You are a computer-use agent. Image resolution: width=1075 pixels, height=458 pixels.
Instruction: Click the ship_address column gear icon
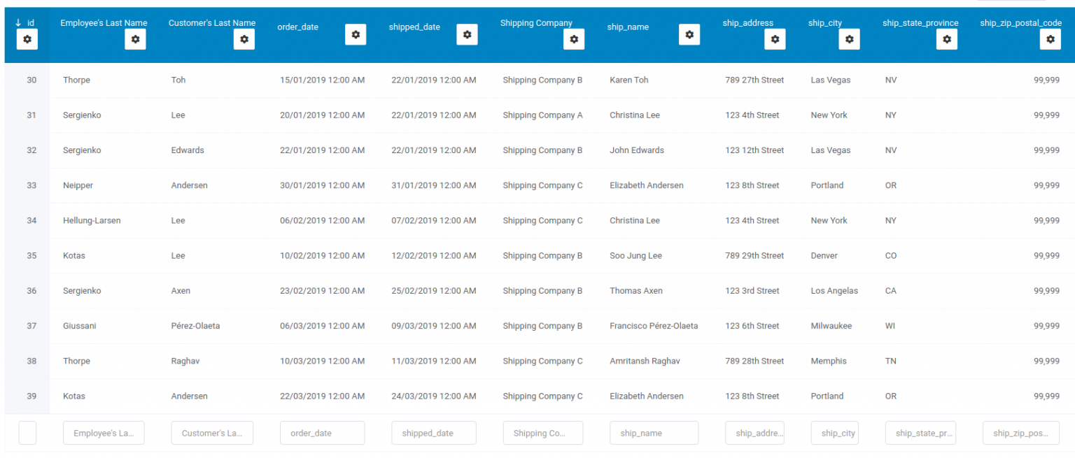click(x=775, y=39)
